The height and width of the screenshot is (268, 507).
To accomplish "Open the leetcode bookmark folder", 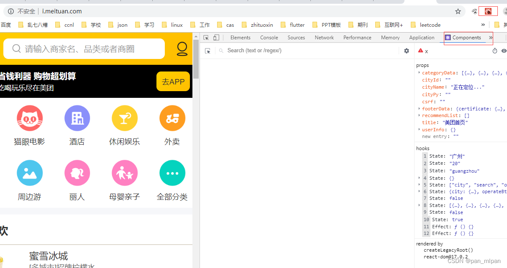I will click(x=425, y=25).
